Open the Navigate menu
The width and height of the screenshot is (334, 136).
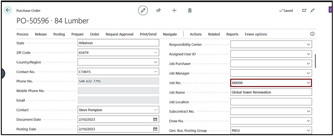pos(170,34)
